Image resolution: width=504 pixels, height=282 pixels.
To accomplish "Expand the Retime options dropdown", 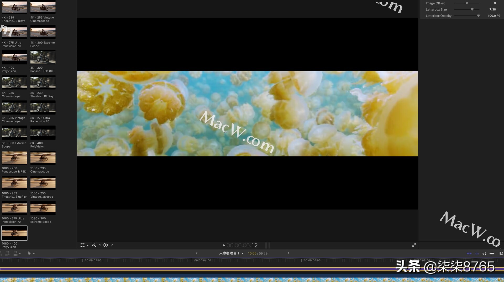I will pos(112,245).
